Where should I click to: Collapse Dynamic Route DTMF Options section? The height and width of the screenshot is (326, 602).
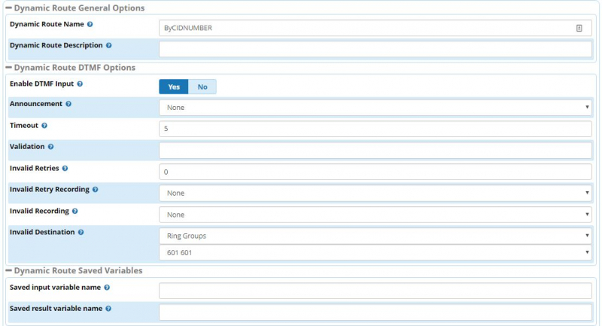pos(8,68)
